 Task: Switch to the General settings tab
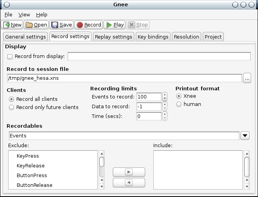[26, 37]
